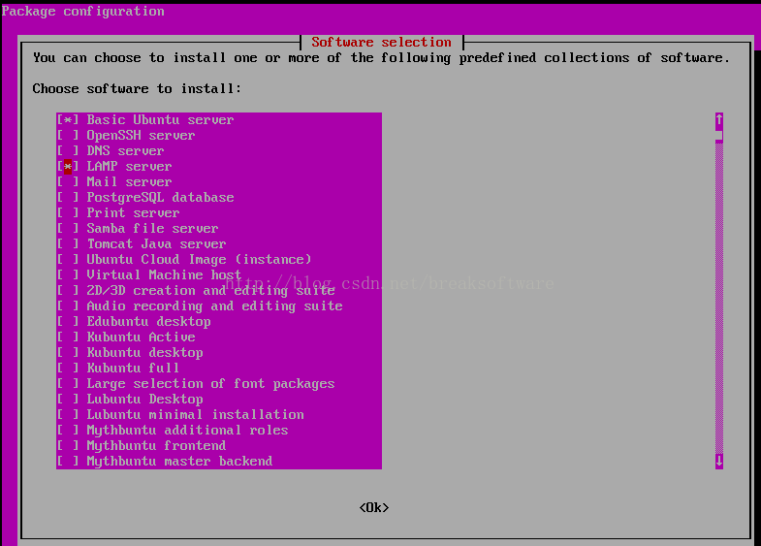Select the "LAMP server" label text

pos(129,167)
